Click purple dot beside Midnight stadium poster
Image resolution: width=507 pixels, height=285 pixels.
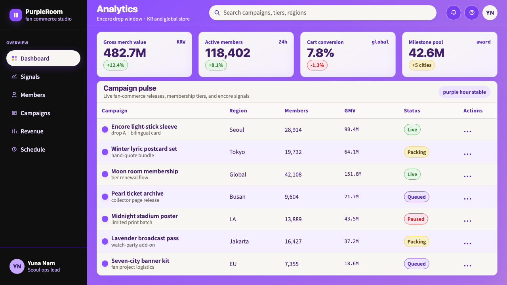[105, 219]
